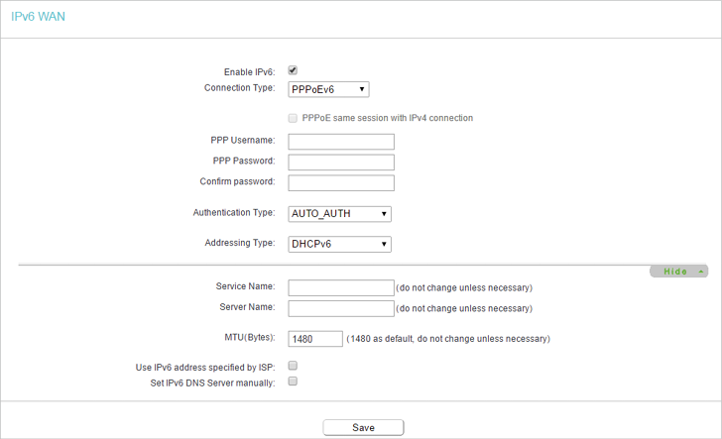Click the Service Name text box
722x439 pixels.
[341, 288]
